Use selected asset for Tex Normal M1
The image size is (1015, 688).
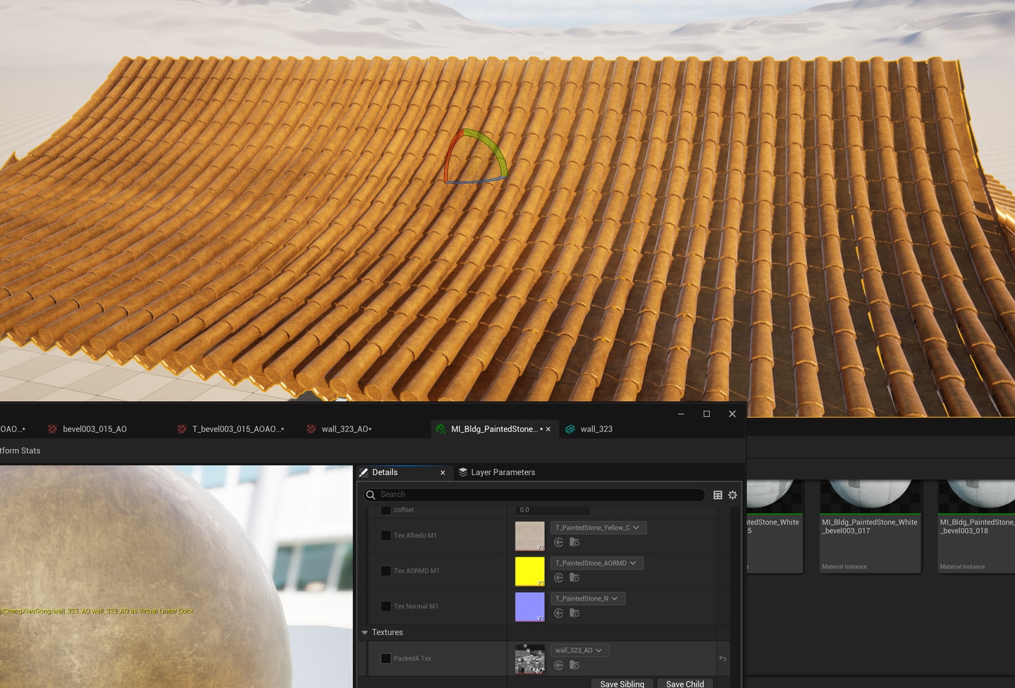click(559, 613)
